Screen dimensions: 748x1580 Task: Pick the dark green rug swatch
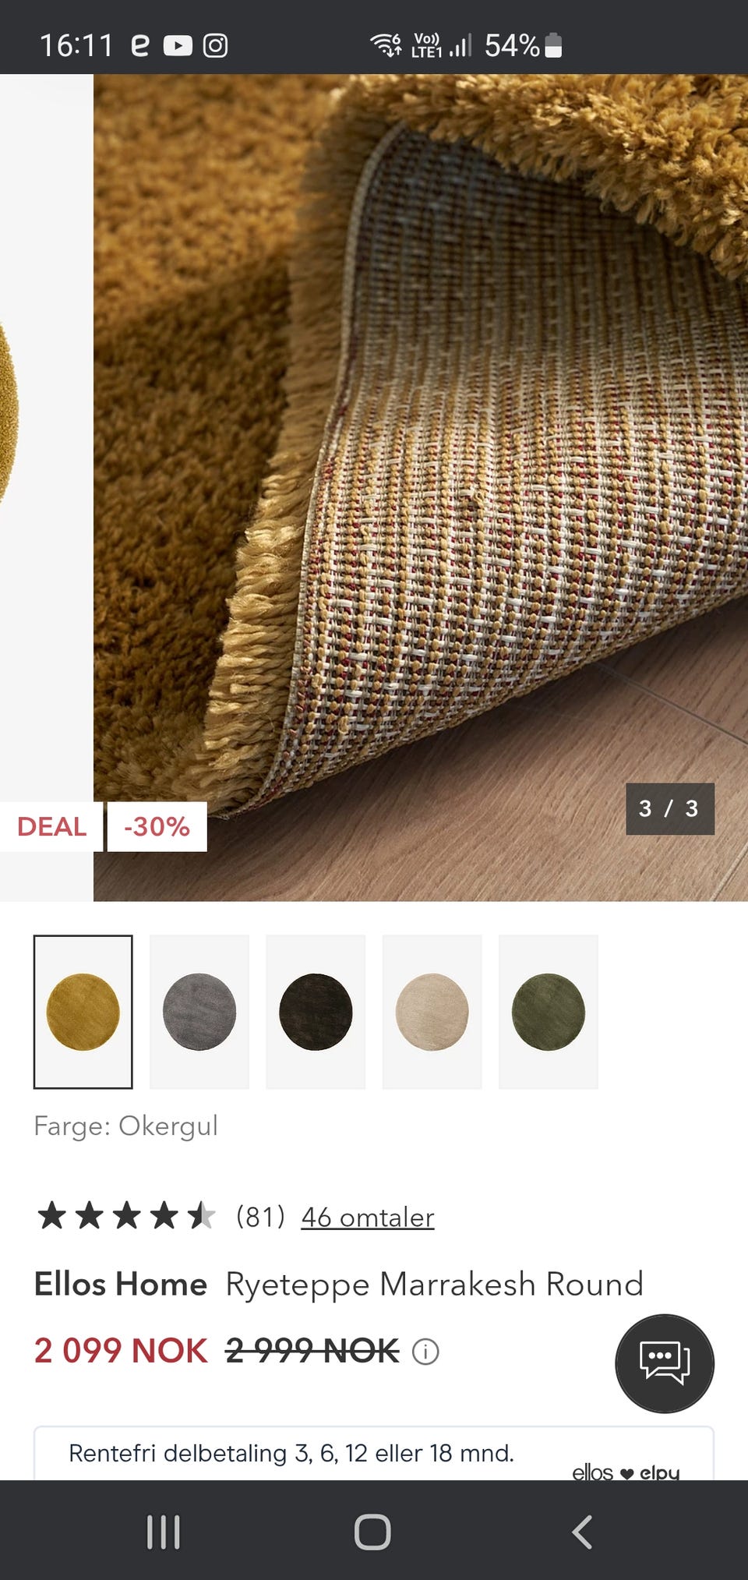tap(549, 1012)
